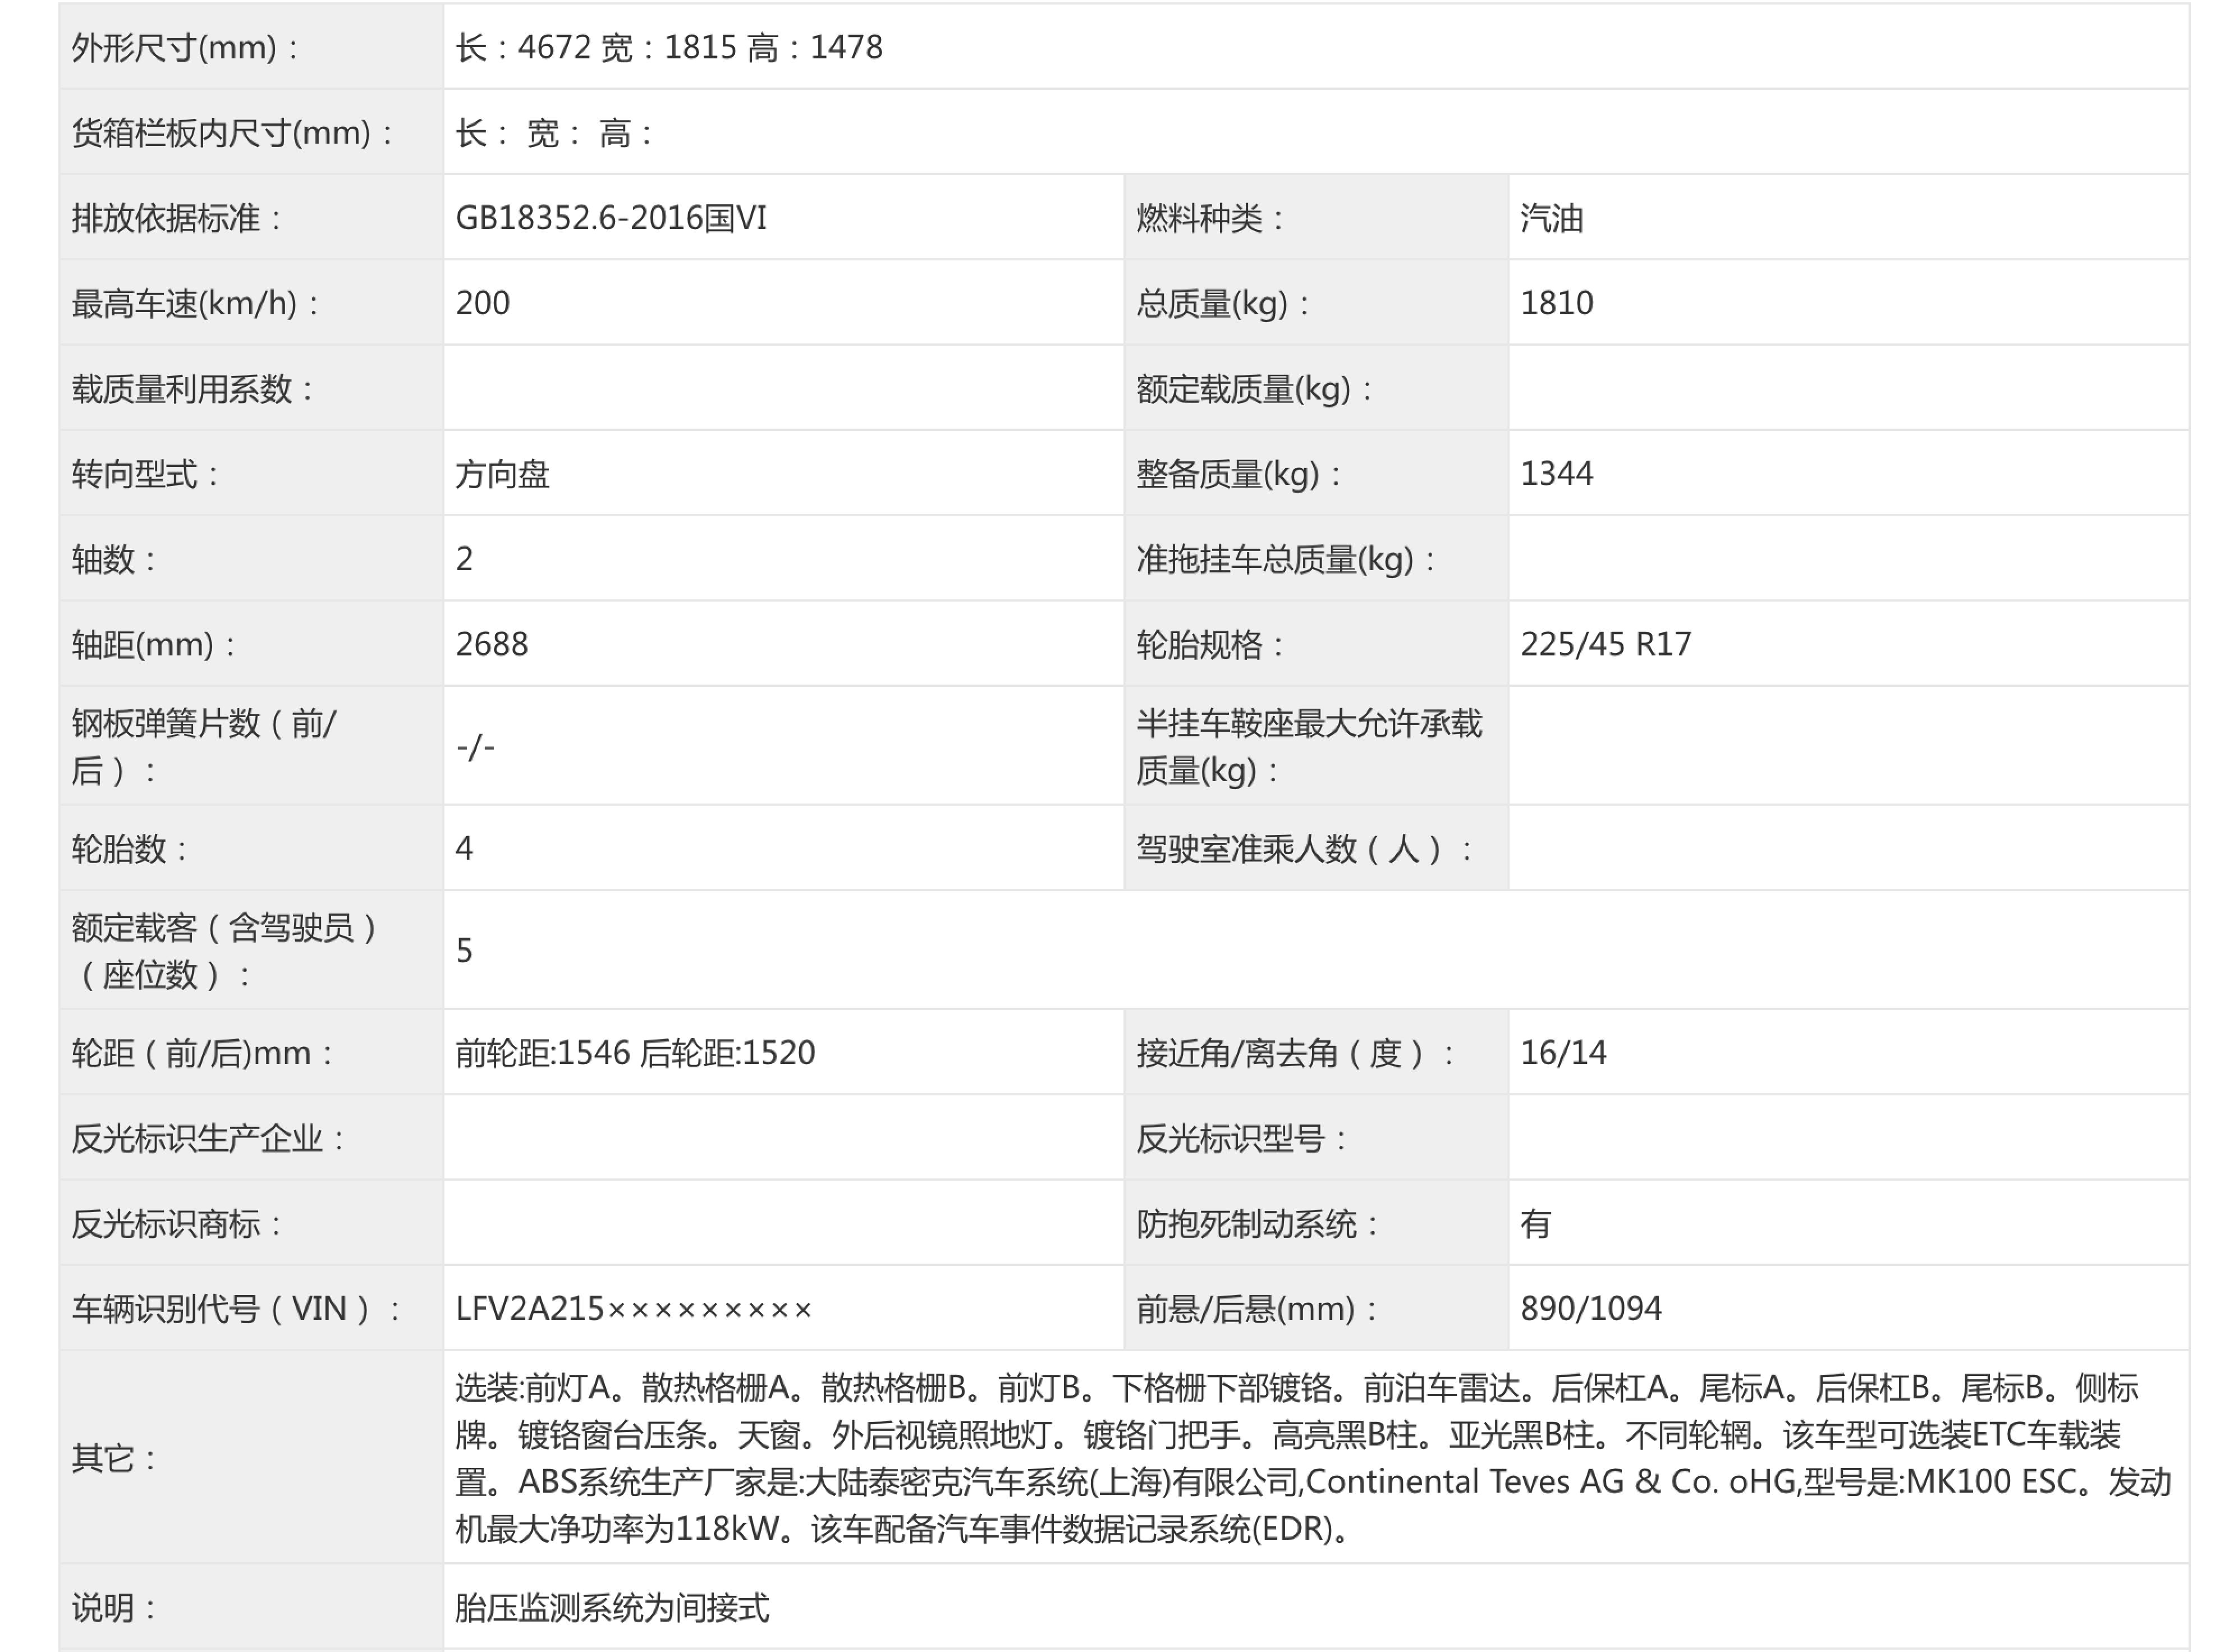The image size is (2220, 1652).
Task: Select the label 总质量(kg)
Action: click(1223, 303)
